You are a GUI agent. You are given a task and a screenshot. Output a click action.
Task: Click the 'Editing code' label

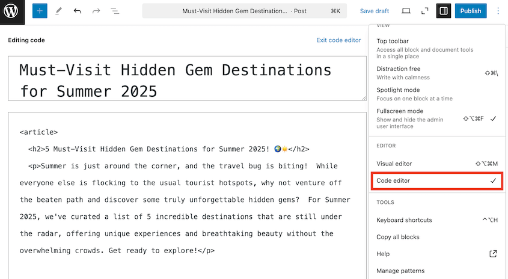[26, 40]
